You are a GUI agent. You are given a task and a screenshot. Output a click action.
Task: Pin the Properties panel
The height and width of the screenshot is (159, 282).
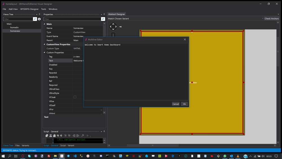pos(104,14)
